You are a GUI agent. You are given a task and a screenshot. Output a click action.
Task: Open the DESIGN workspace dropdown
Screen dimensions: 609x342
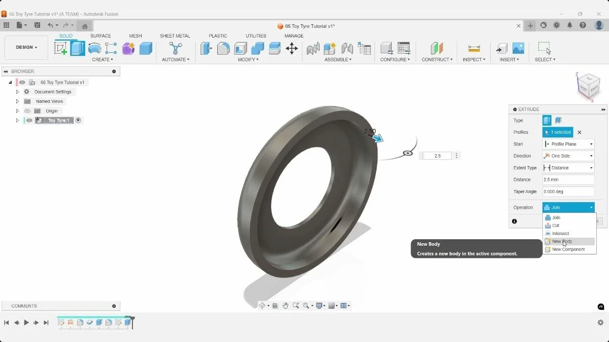[26, 48]
